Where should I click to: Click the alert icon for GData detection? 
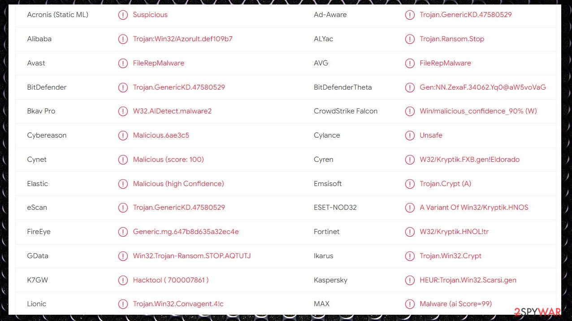click(x=123, y=256)
